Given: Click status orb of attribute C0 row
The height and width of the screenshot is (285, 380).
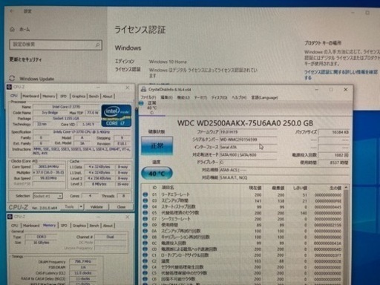Looking at the screenshot, I should [x=145, y=249].
